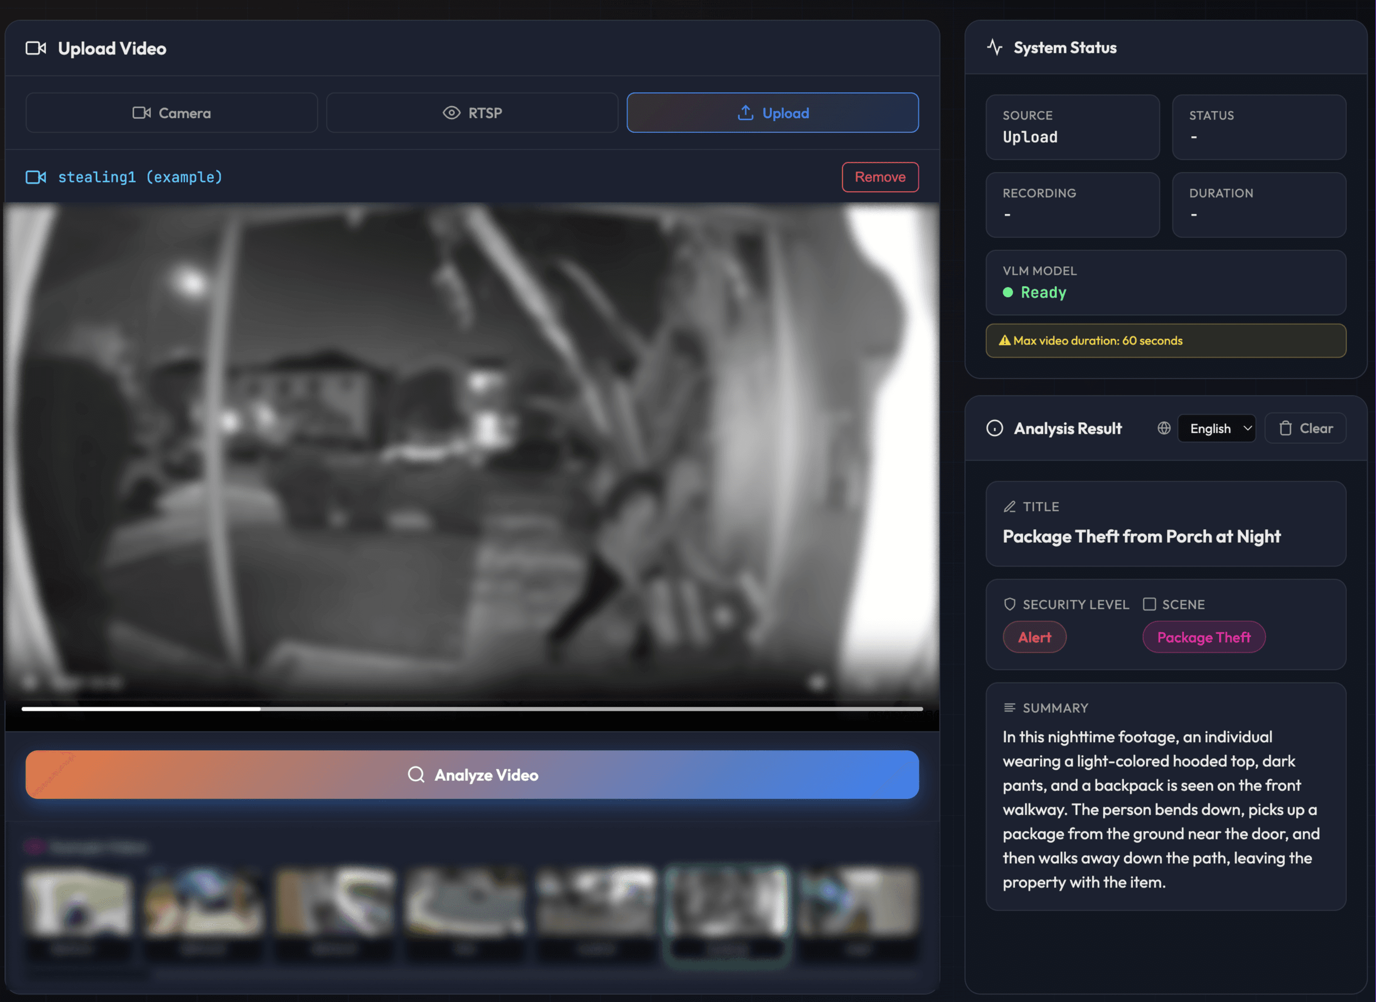
Task: Select the Upload source tab
Action: tap(772, 113)
